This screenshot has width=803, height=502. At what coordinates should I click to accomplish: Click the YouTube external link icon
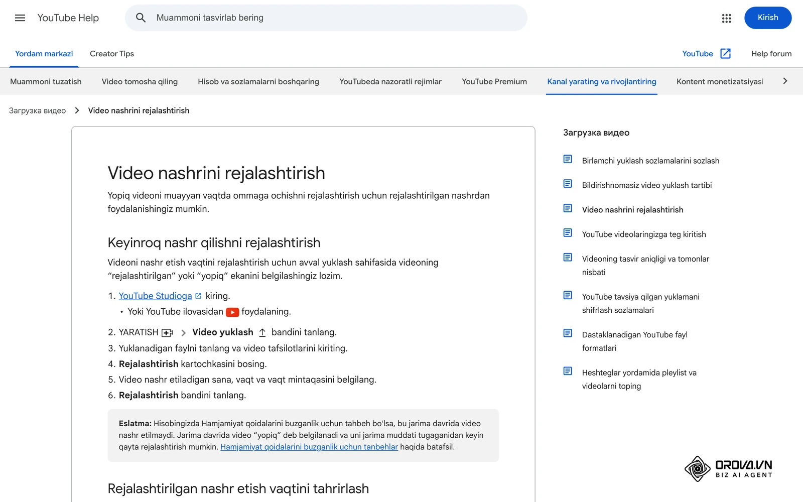tap(725, 54)
